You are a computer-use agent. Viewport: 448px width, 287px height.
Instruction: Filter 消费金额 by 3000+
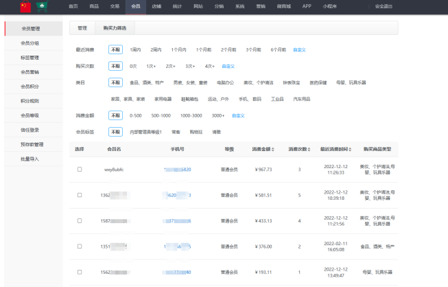tap(218, 115)
